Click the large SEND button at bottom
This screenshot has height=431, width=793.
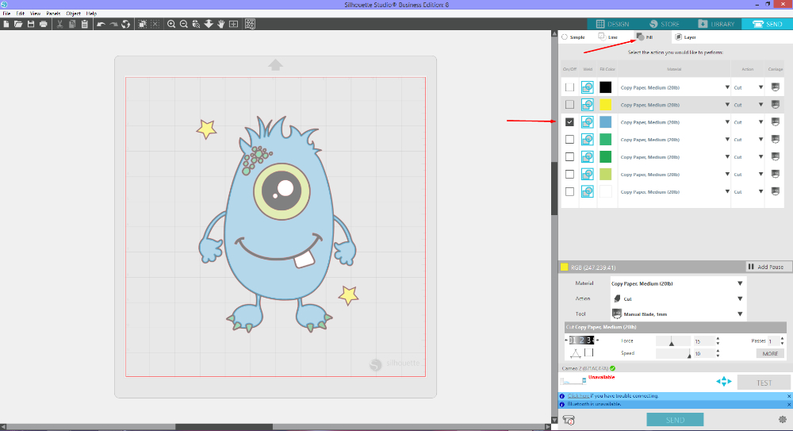(675, 420)
